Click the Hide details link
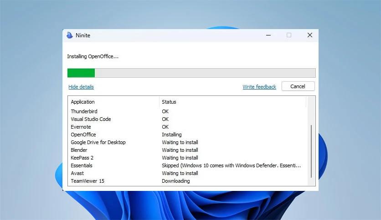The width and height of the screenshot is (381, 220). [81, 87]
